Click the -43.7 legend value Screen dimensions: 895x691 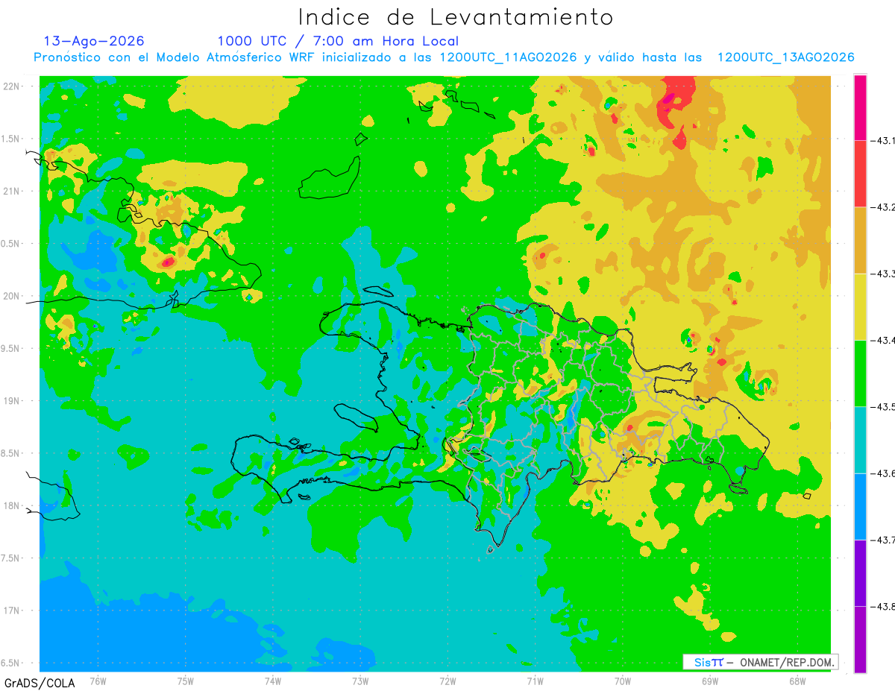coord(882,540)
